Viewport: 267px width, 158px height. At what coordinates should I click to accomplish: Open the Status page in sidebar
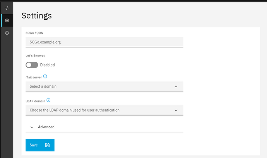pyautogui.click(x=7, y=7)
